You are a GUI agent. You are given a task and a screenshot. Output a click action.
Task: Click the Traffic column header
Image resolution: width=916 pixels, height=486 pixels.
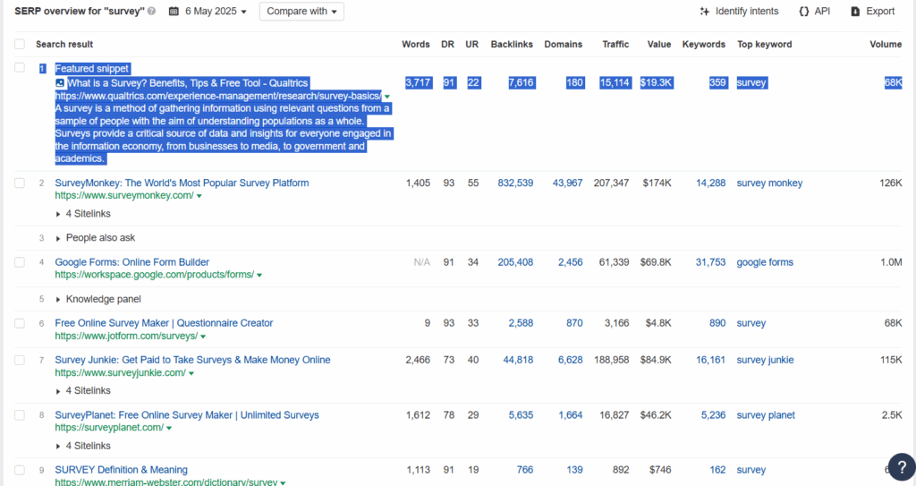(615, 45)
